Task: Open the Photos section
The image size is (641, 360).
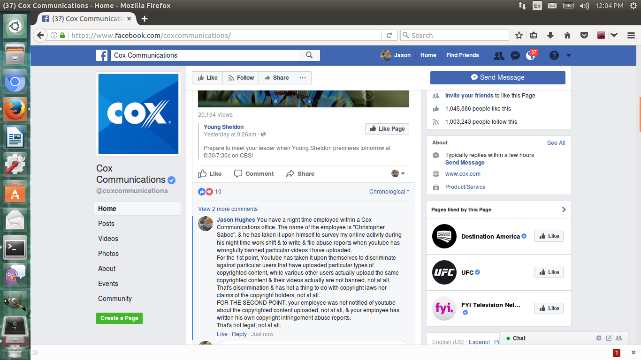Action: [x=108, y=254]
